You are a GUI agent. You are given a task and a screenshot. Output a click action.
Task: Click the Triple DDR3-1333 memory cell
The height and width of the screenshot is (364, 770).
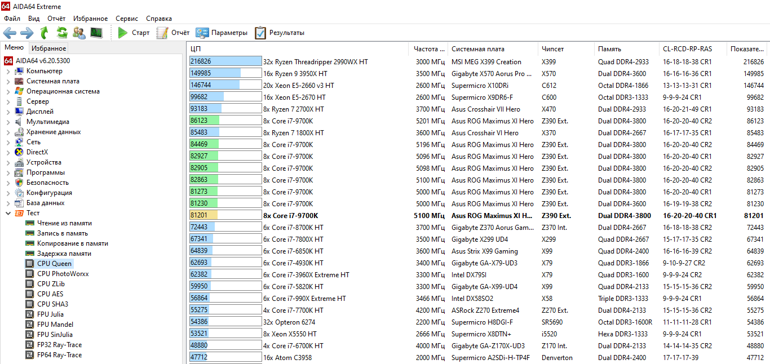(x=623, y=299)
